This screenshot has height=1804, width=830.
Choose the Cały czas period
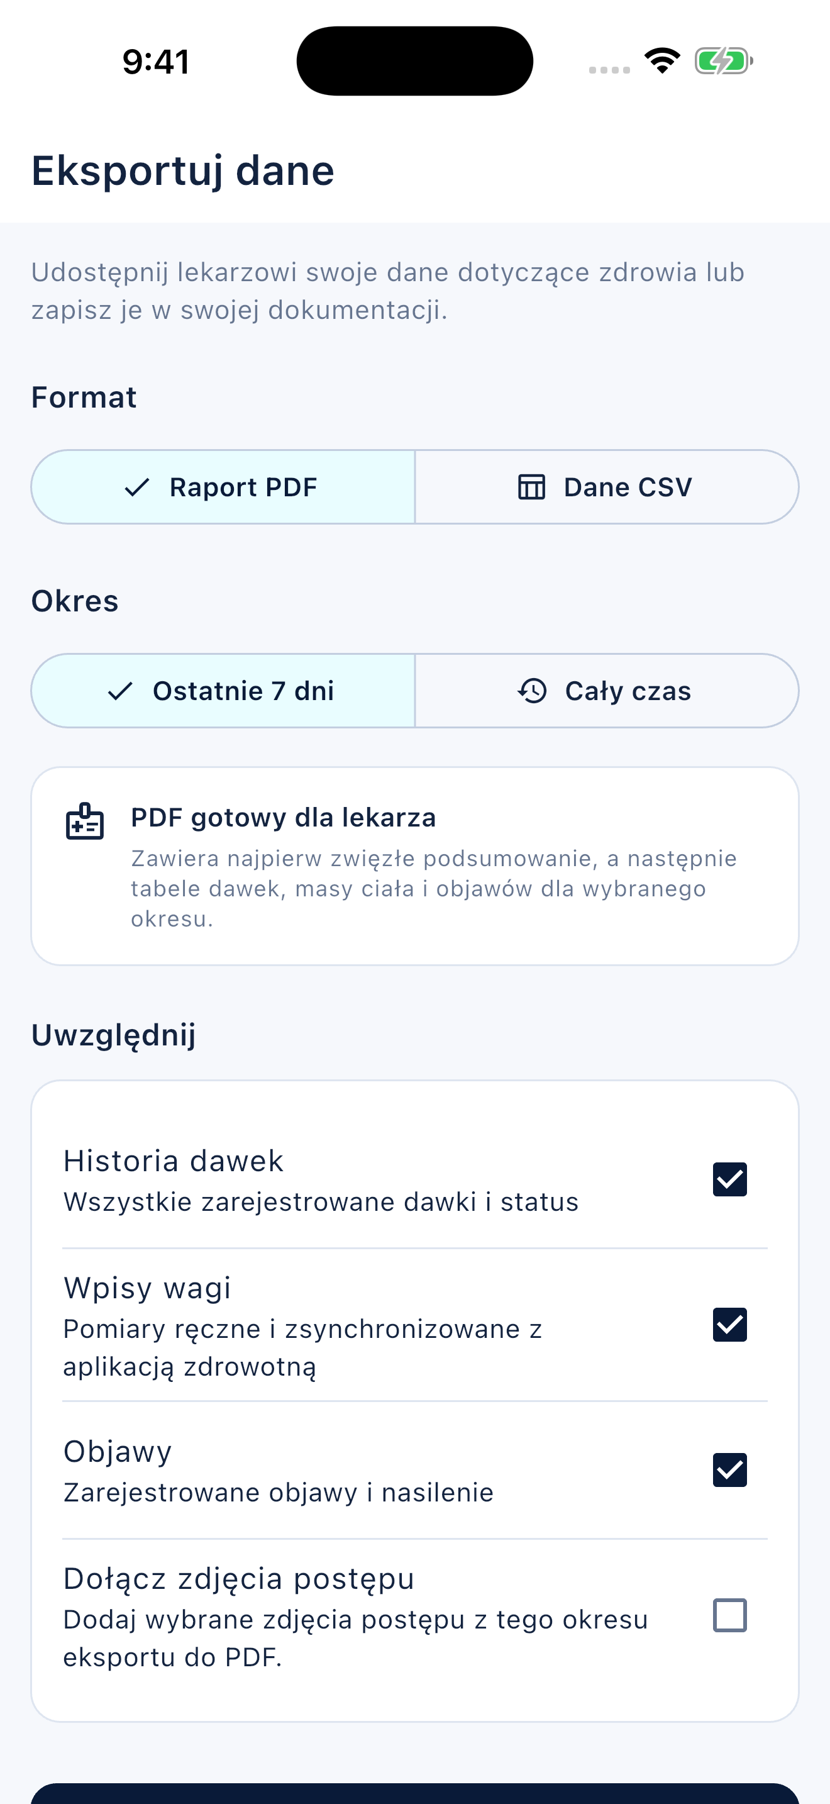point(607,691)
